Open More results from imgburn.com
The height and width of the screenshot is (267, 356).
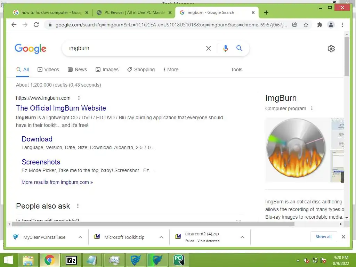(57, 182)
